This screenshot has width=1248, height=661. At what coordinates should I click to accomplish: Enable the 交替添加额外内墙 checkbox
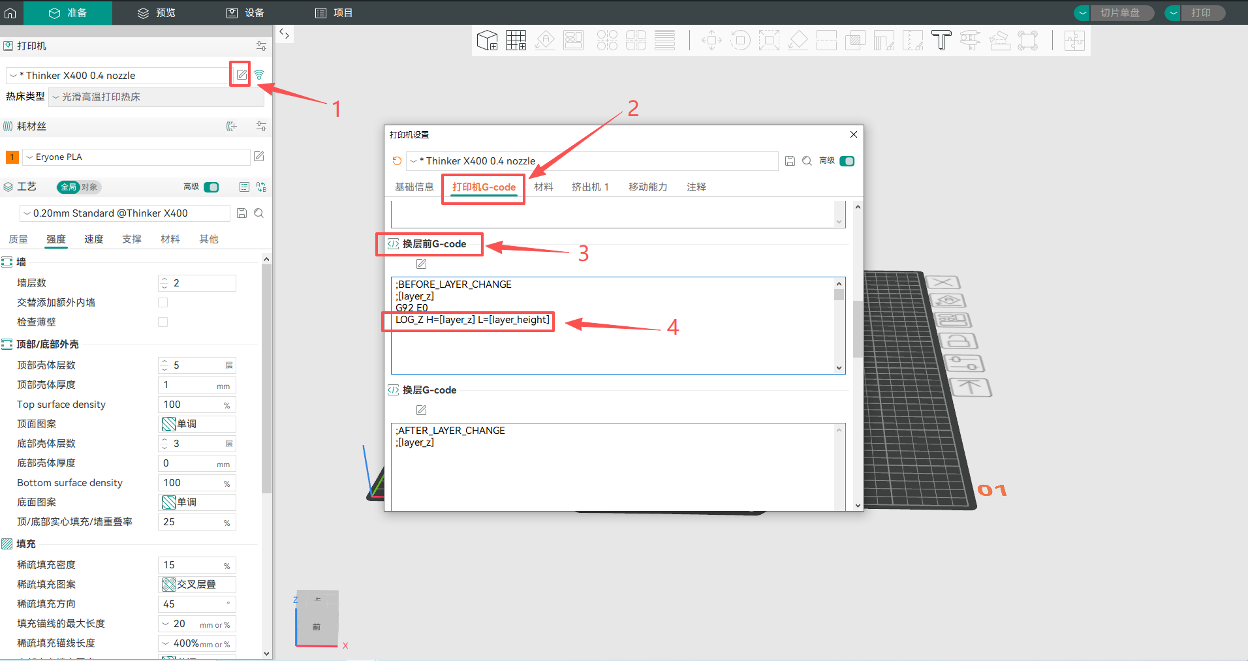tap(163, 303)
